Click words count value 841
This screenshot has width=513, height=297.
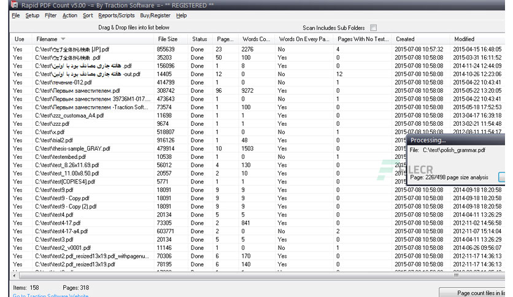point(245,223)
